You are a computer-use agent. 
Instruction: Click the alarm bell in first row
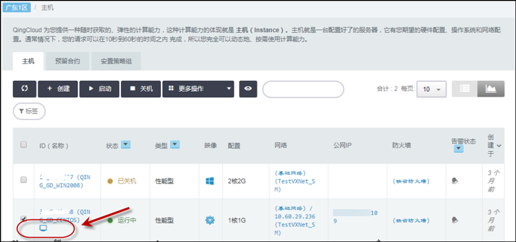pos(455,181)
